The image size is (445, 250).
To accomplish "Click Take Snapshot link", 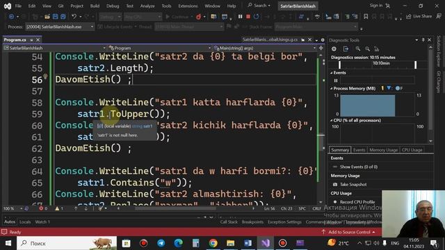I will [x=353, y=185].
